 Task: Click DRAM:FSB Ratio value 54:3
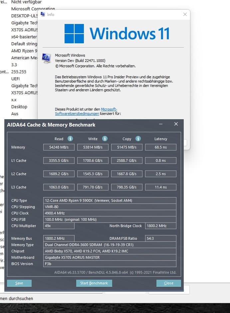pyautogui.click(x=160, y=238)
